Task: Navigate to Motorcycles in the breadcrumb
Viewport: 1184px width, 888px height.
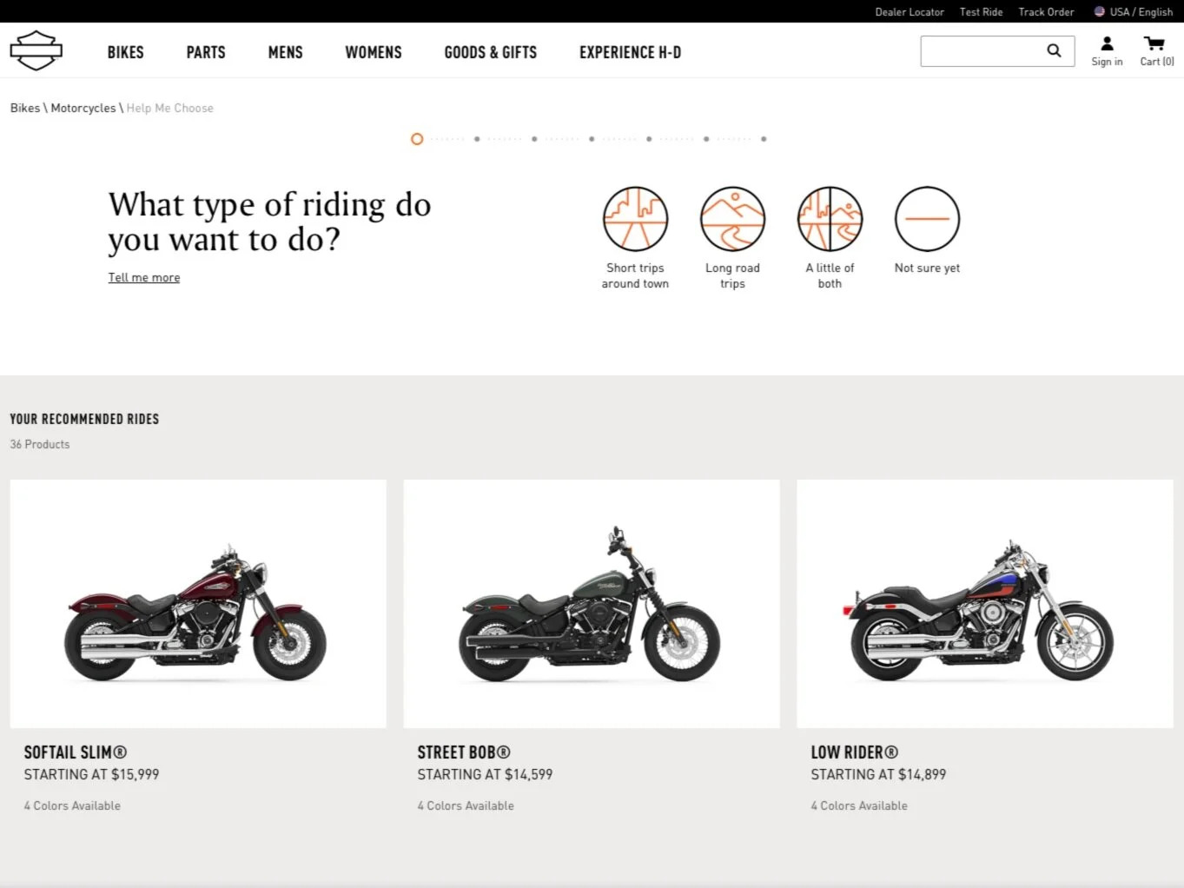Action: point(83,108)
